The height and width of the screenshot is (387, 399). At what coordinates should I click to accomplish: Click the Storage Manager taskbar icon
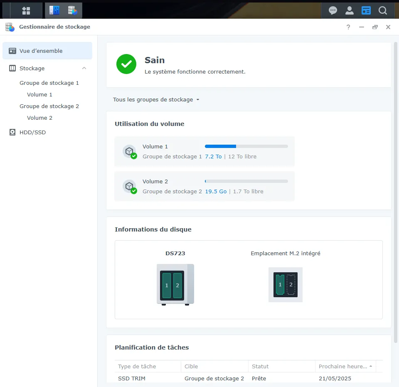point(73,10)
